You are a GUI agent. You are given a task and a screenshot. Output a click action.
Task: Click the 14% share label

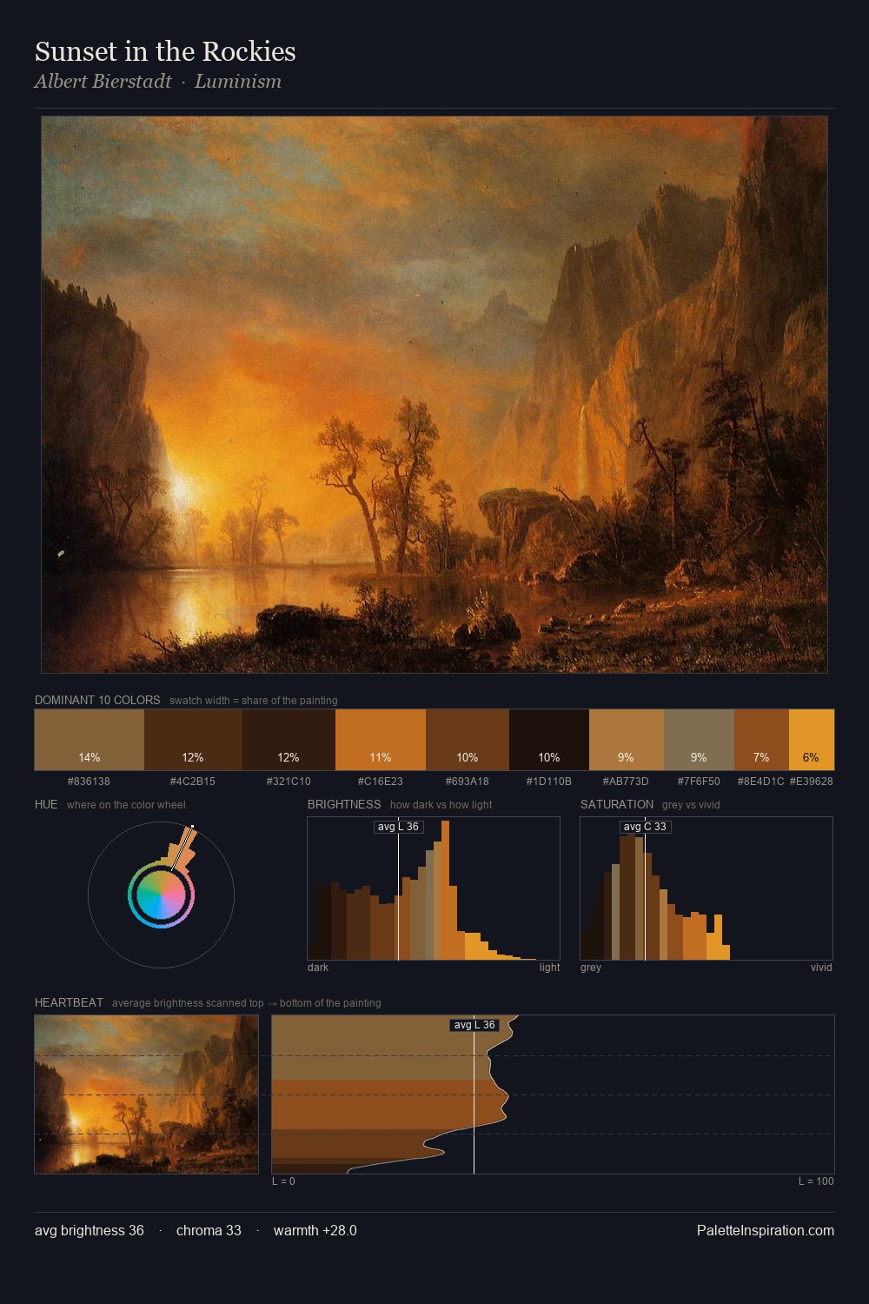(x=90, y=757)
